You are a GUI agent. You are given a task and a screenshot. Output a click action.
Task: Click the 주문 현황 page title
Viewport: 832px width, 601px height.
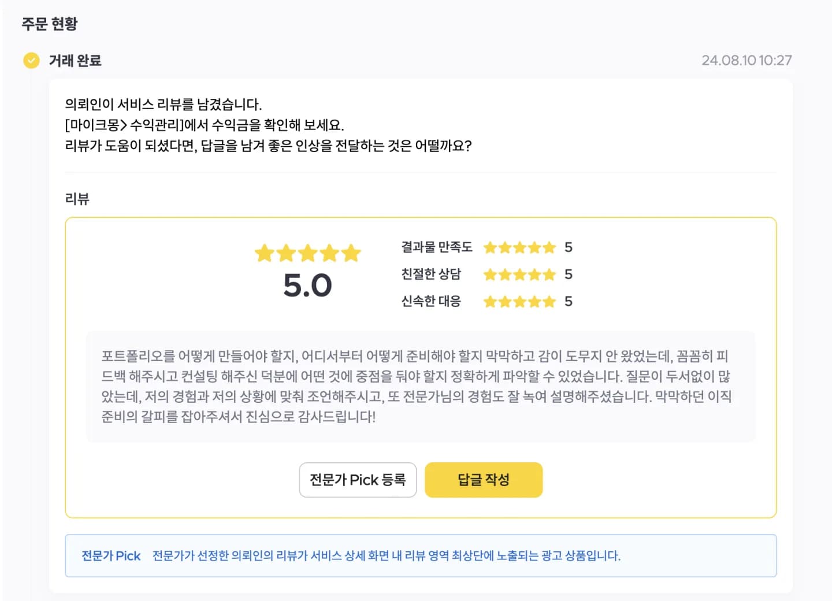pos(50,24)
